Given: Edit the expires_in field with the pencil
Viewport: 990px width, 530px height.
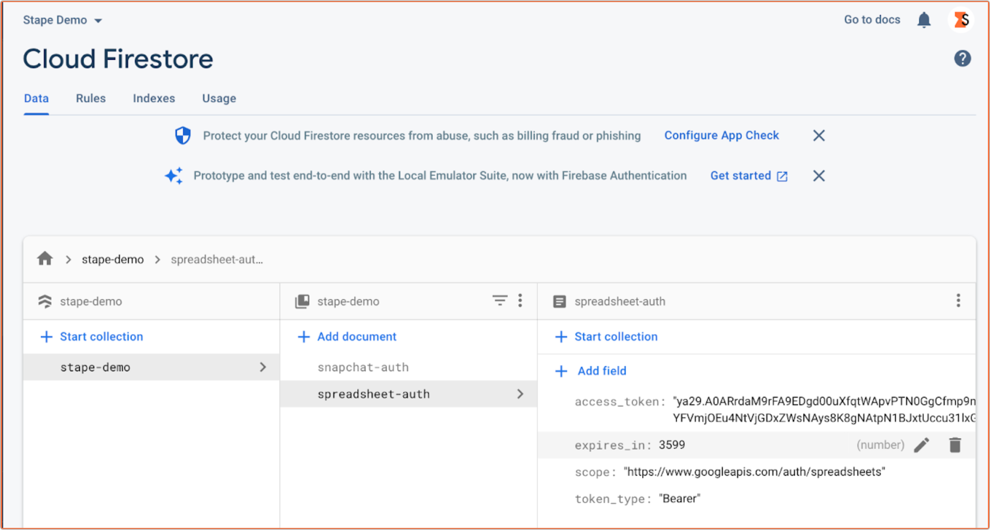Looking at the screenshot, I should pyautogui.click(x=921, y=445).
